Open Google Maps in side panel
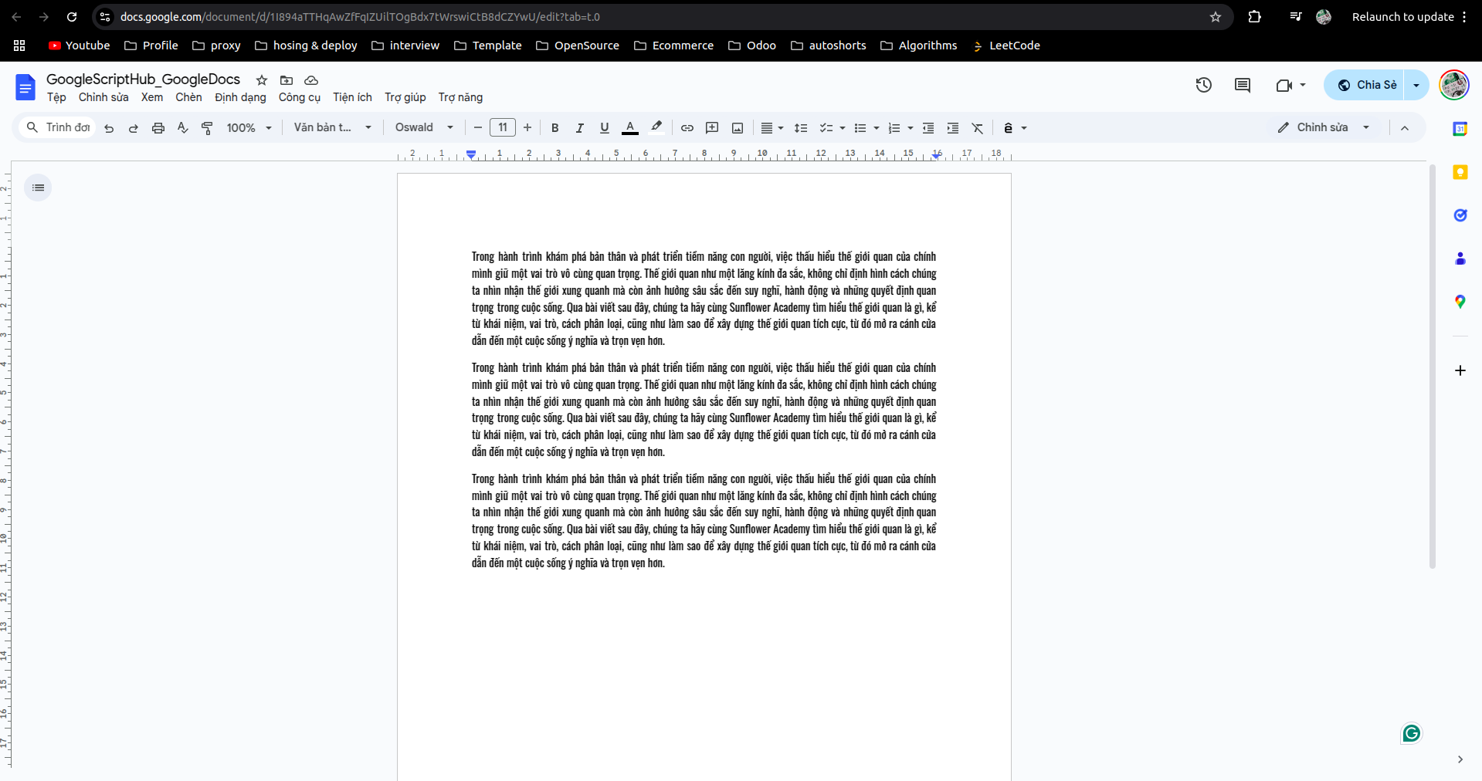 tap(1460, 302)
